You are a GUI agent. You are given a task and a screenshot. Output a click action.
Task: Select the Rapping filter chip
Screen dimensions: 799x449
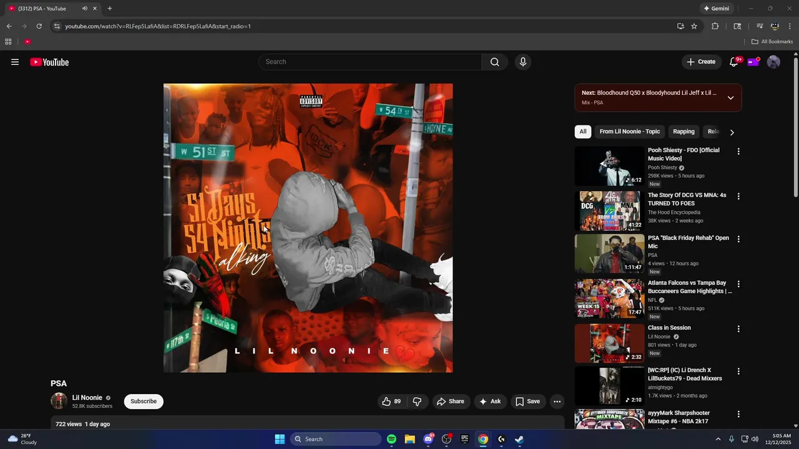(x=684, y=132)
